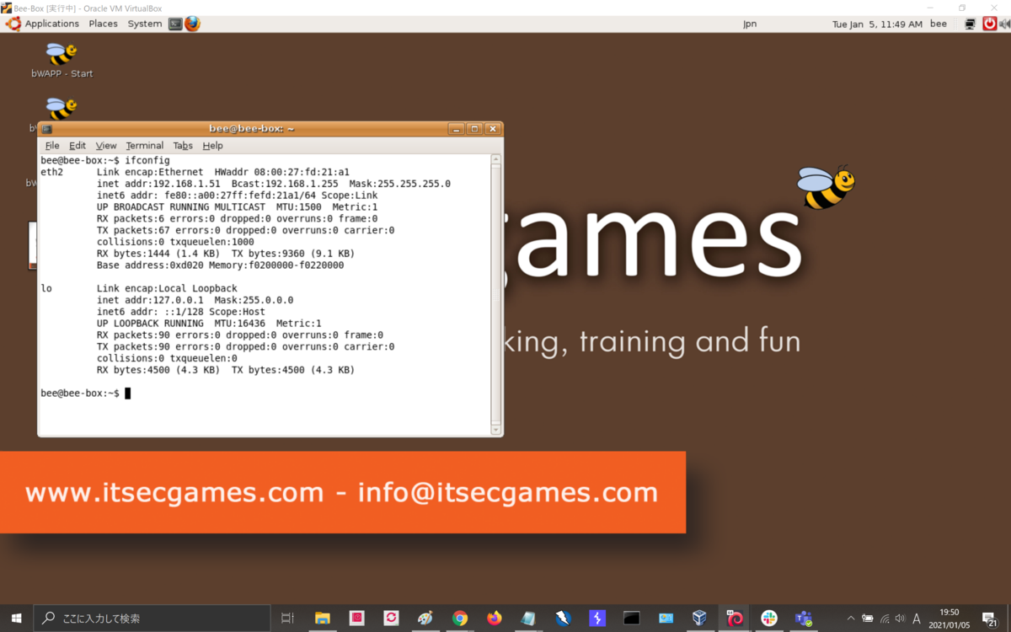1011x632 pixels.
Task: Click the terminal prompt cursor line
Action: click(86, 394)
